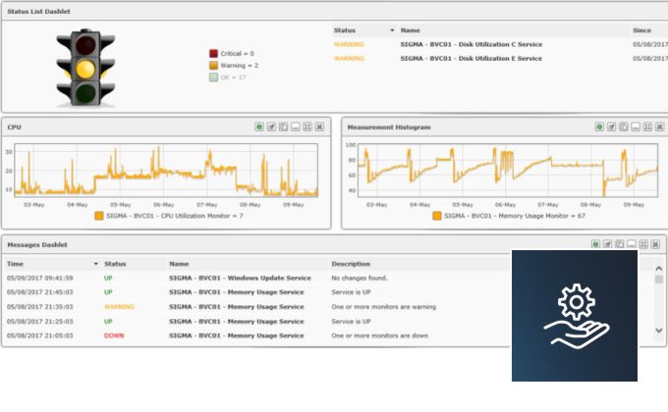Click the edit icon in Measurement Histogram header

(611, 127)
